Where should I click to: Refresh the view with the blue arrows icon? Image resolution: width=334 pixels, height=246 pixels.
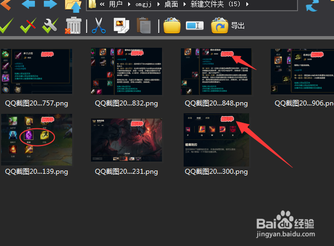click(x=312, y=6)
